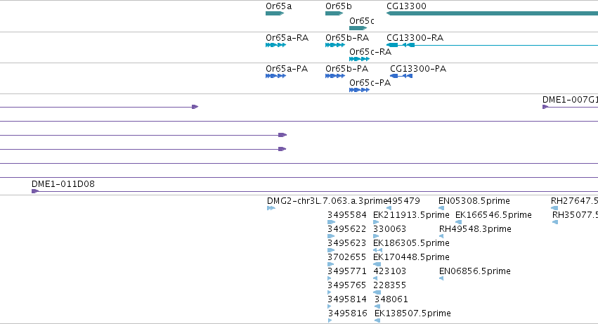Viewport: 598px width, 324px height.
Task: Select the CG13300 gene bar
Action: [492, 13]
